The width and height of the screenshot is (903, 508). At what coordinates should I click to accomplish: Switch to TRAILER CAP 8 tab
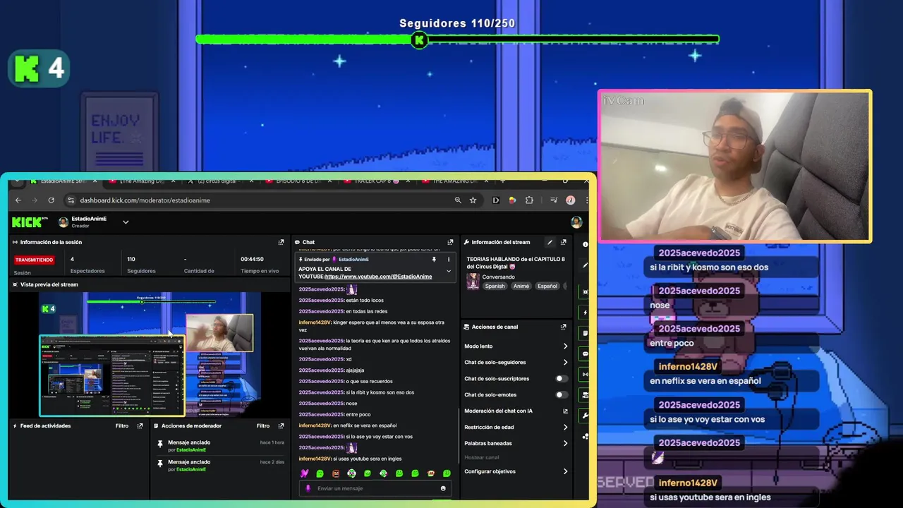[x=377, y=181]
